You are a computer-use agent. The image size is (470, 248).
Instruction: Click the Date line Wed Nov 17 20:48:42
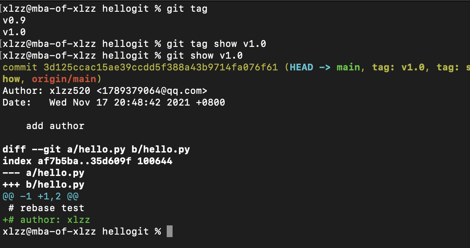point(114,103)
